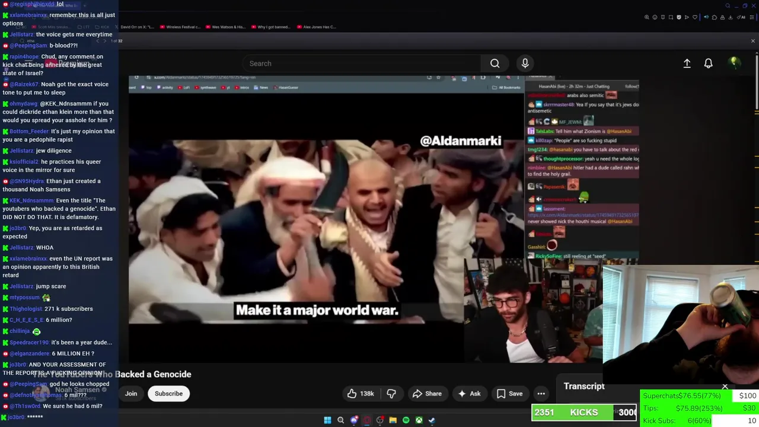Image resolution: width=759 pixels, height=427 pixels.
Task: Open the more actions ellipsis menu
Action: pyautogui.click(x=541, y=394)
